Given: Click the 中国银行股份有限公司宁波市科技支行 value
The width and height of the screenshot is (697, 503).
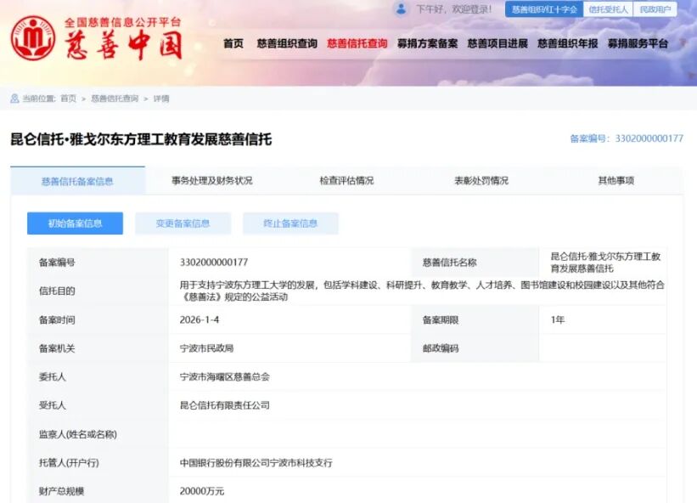Looking at the screenshot, I should [x=256, y=462].
